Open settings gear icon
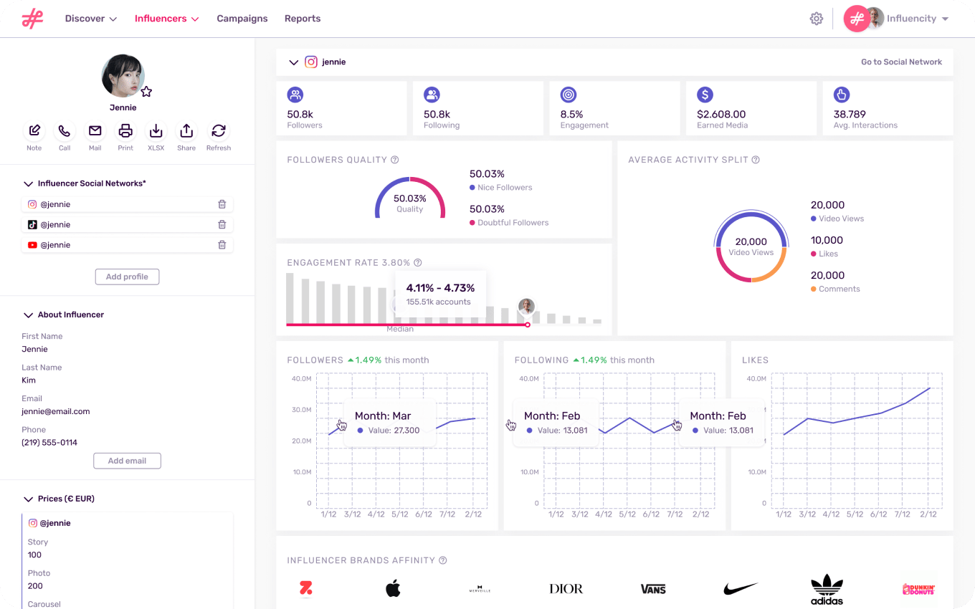Image resolution: width=975 pixels, height=609 pixels. (817, 19)
